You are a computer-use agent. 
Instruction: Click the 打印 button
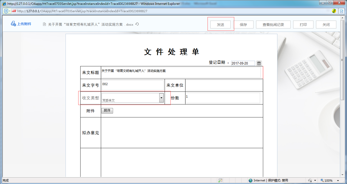point(303,24)
